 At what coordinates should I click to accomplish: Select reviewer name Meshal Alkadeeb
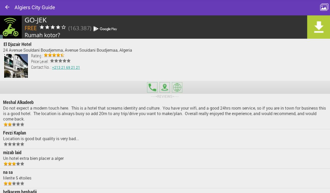18,102
